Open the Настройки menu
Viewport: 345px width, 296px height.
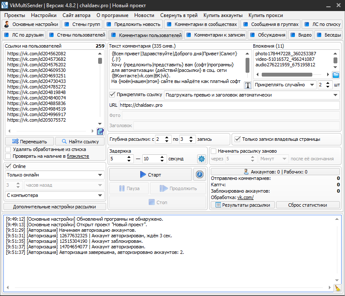click(x=43, y=15)
